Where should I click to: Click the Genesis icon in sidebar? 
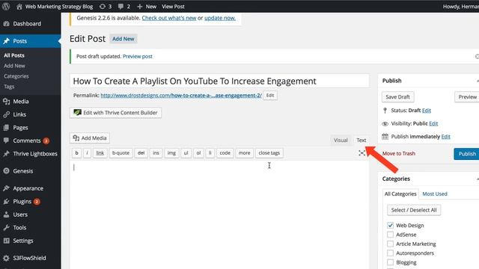[7, 171]
